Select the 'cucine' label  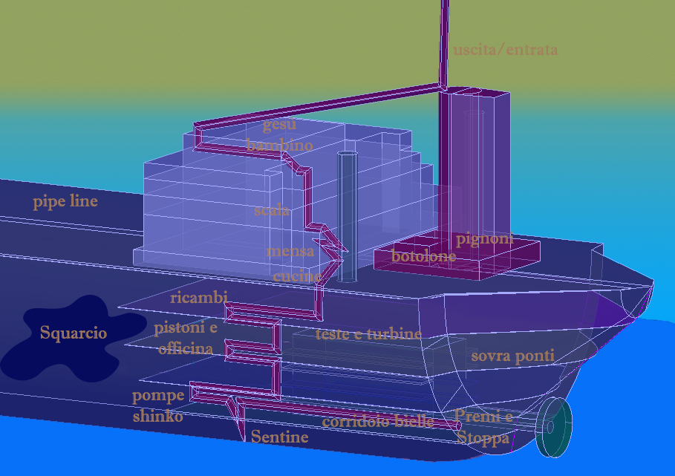coord(297,276)
